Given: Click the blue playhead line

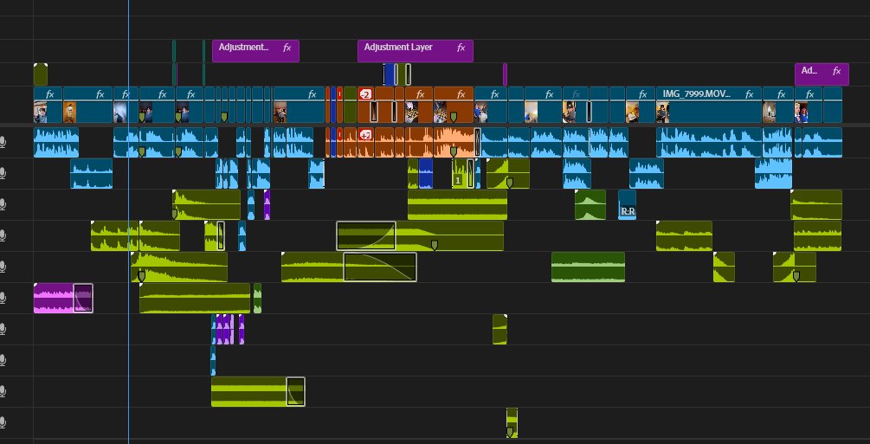Looking at the screenshot, I should 128,222.
